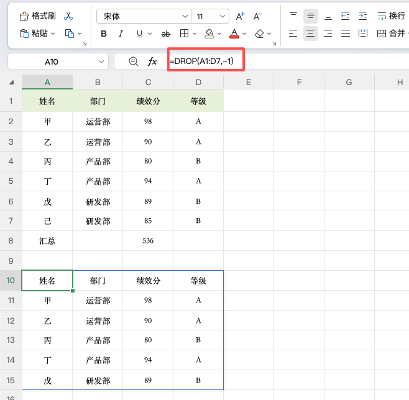Decrease font size with A- icon

[258, 16]
